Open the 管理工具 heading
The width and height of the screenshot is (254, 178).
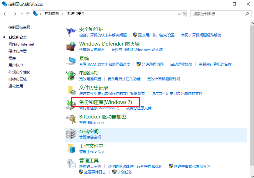tap(89, 161)
